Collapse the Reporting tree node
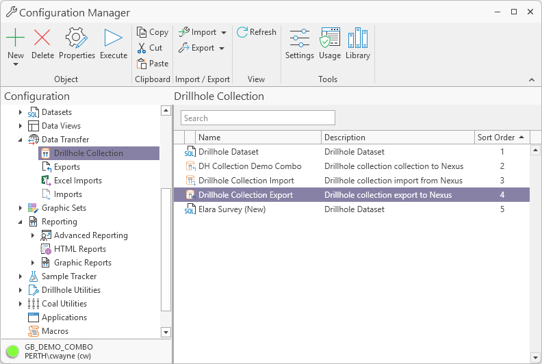542x364 pixels. [x=21, y=222]
